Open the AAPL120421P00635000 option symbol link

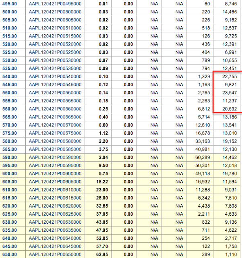click(55, 230)
